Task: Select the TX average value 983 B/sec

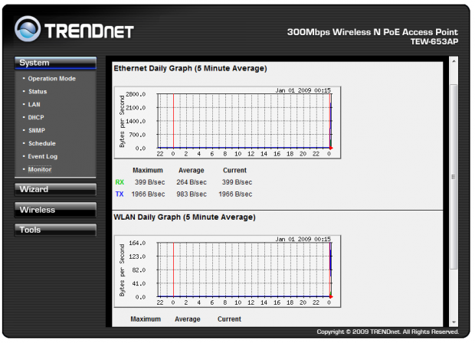Action: click(x=192, y=194)
